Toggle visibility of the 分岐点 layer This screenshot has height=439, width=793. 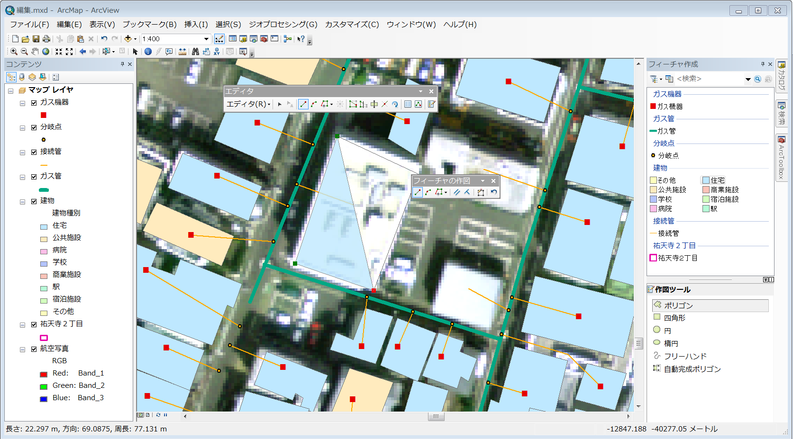point(34,127)
